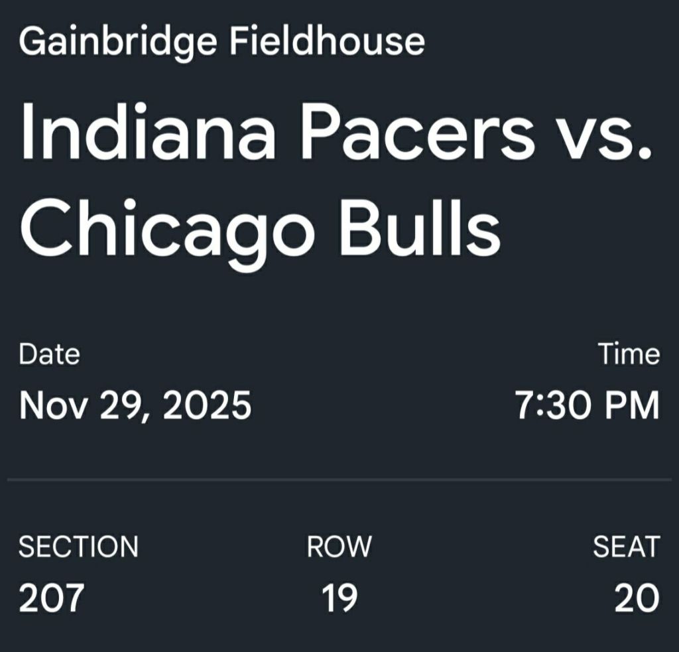This screenshot has height=652, width=679.
Task: Select the word Pacers in the title
Action: click(x=417, y=132)
